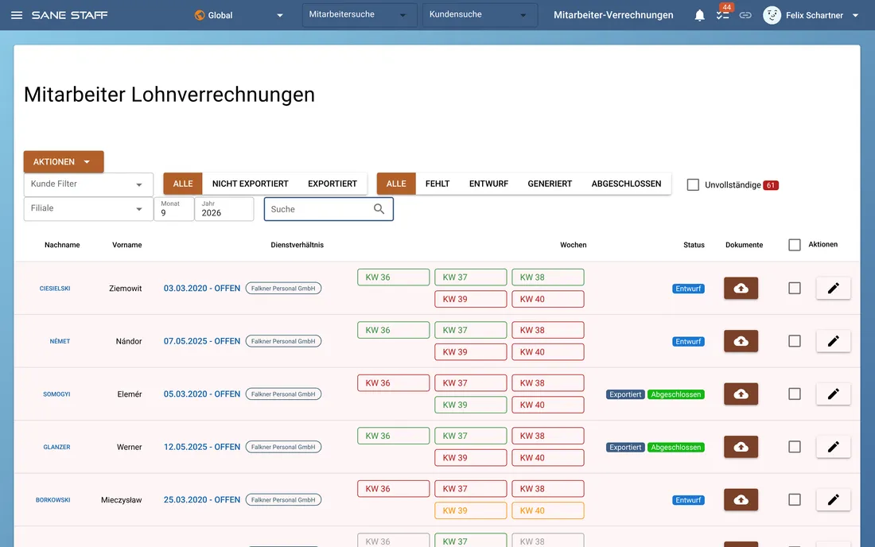Viewport: 875px width, 547px height.
Task: Click the Exportiert badge in Somogyi row
Action: pyautogui.click(x=625, y=394)
